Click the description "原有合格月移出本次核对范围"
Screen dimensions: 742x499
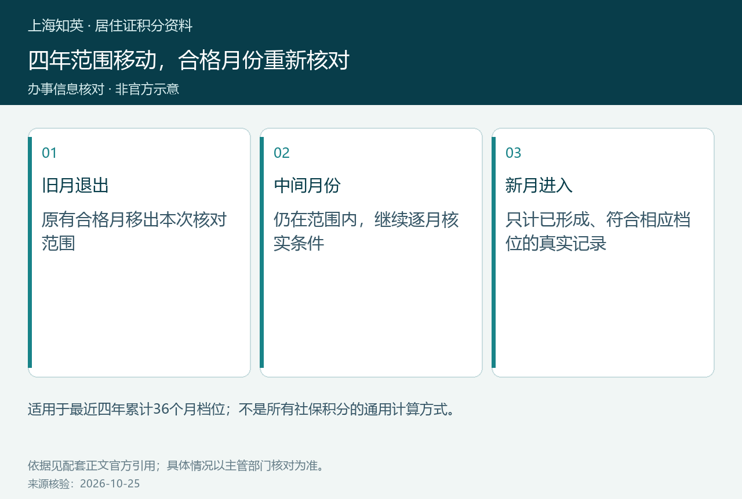click(x=134, y=231)
